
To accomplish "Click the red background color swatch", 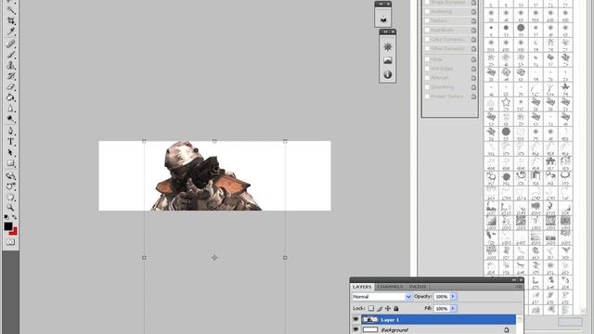I will pos(15,231).
